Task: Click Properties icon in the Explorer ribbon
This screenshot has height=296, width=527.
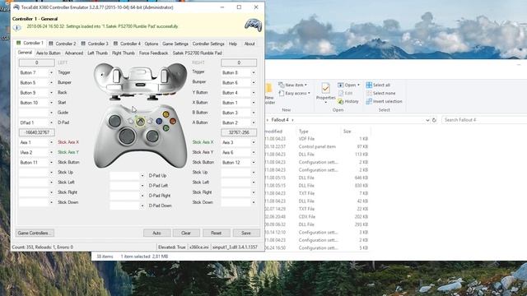Action: (x=325, y=88)
